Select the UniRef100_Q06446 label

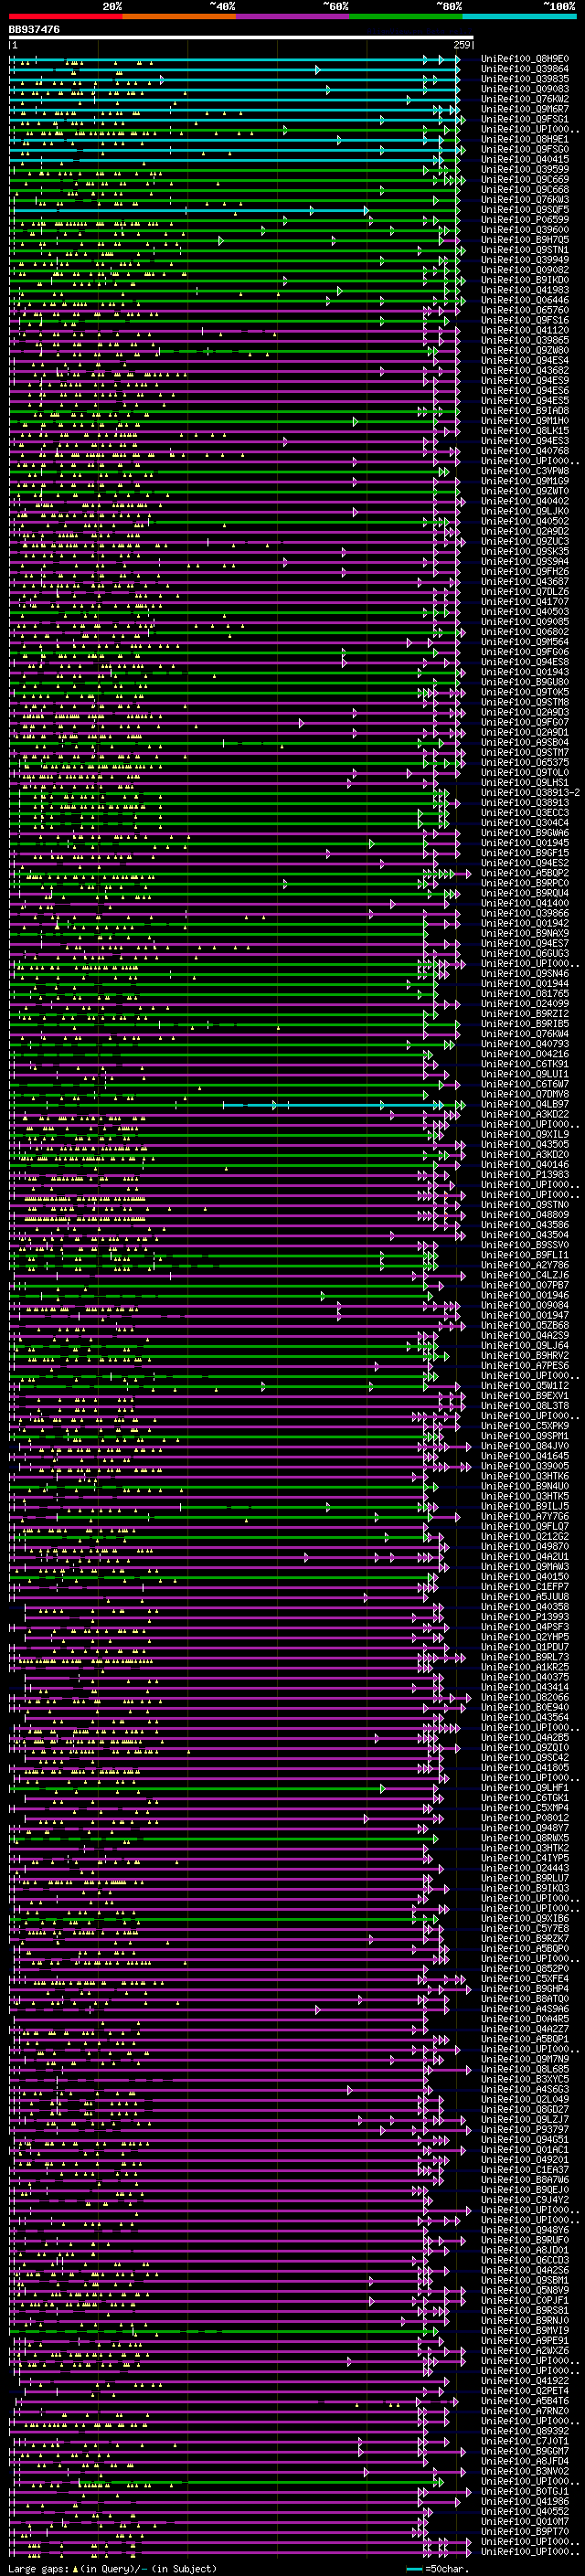(525, 300)
